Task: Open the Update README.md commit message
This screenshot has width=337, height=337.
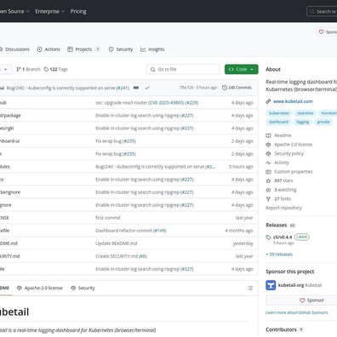Action: [x=117, y=243]
